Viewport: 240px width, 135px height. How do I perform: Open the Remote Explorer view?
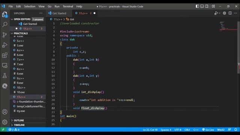pos(4,66)
